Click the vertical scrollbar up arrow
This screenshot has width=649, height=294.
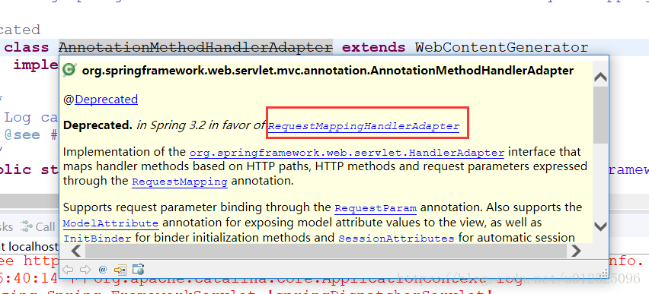pyautogui.click(x=600, y=77)
